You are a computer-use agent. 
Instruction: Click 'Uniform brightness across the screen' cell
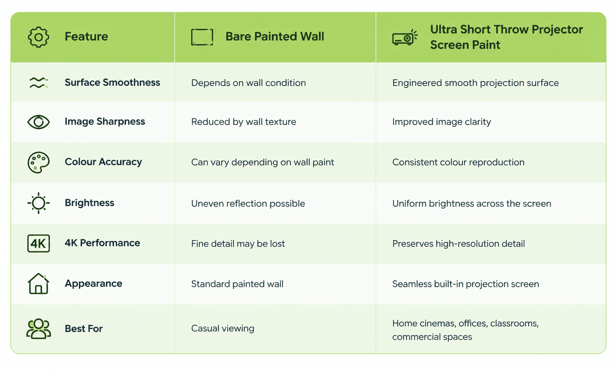click(472, 203)
